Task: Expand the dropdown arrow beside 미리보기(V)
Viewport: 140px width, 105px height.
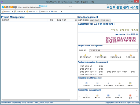Action: (25, 12)
